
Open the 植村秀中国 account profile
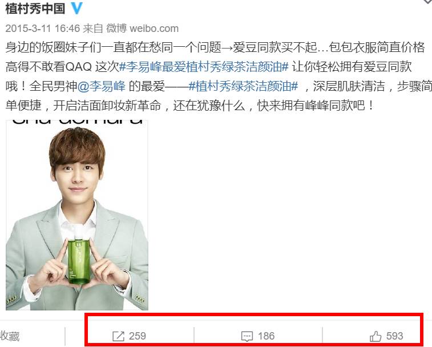(x=35, y=9)
